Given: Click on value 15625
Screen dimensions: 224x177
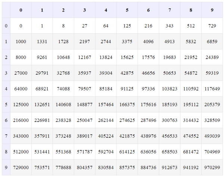Looking at the screenshot, I should [127, 57].
